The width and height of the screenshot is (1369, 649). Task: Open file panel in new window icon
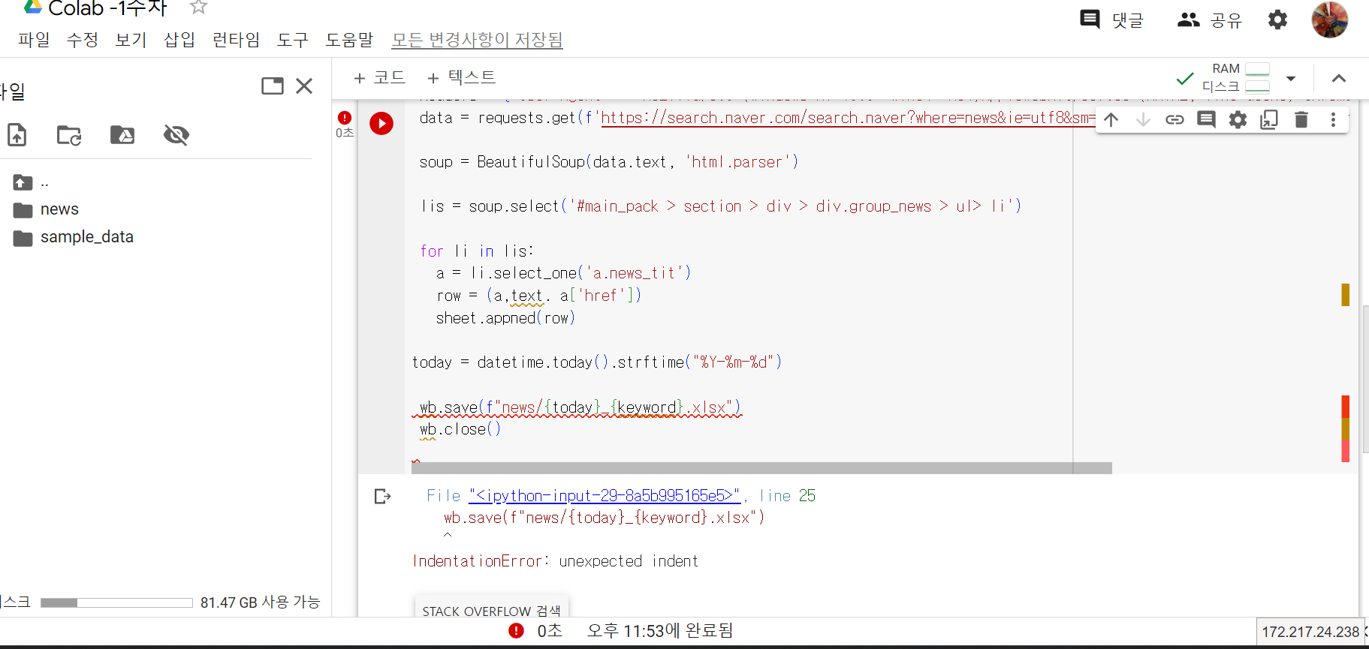click(x=273, y=86)
